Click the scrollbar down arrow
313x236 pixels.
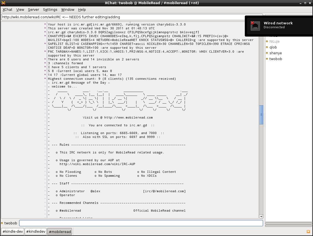pyautogui.click(x=261, y=216)
